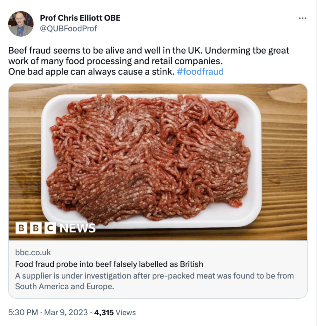Open the 4,315 view count number
The image size is (318, 326).
(104, 313)
